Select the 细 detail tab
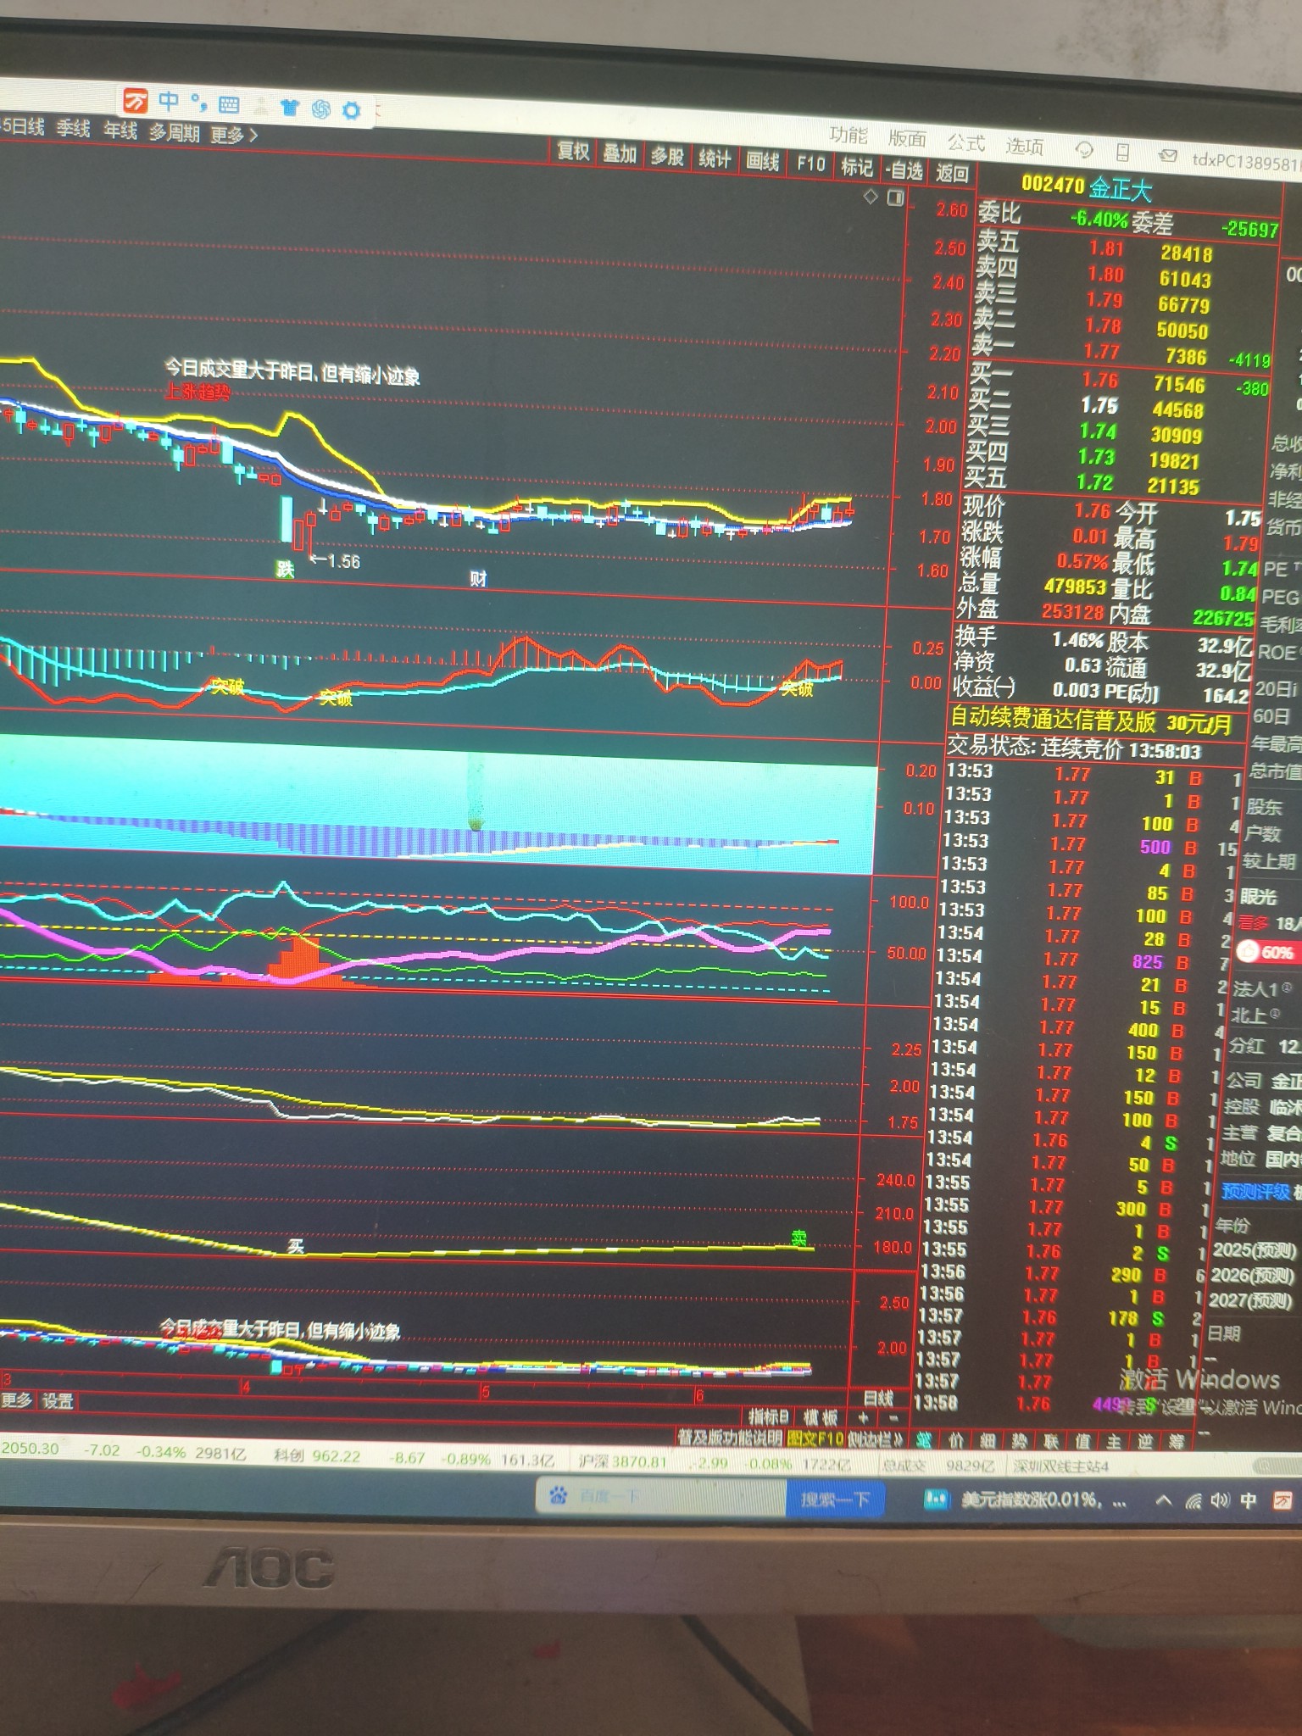 [x=988, y=1440]
